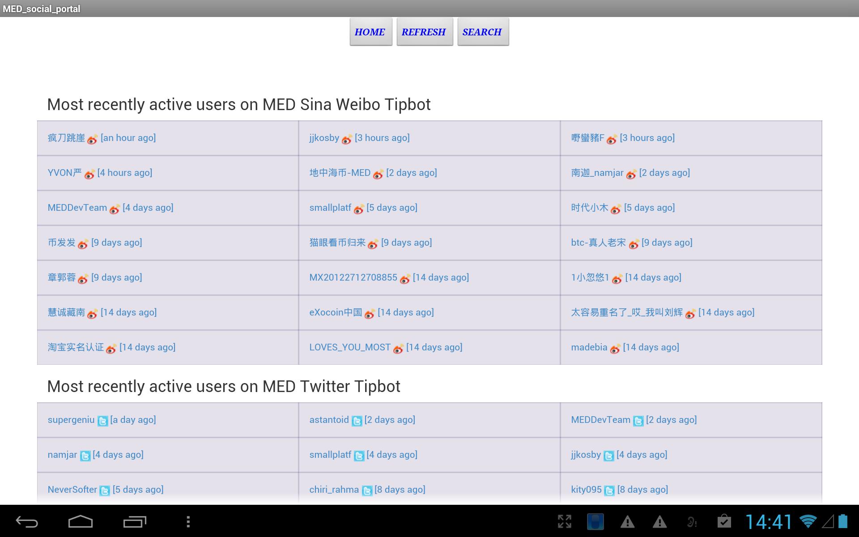Image resolution: width=859 pixels, height=537 pixels.
Task: Click Twitter icon next to MEDDevTeam [2 days ago]
Action: point(638,421)
